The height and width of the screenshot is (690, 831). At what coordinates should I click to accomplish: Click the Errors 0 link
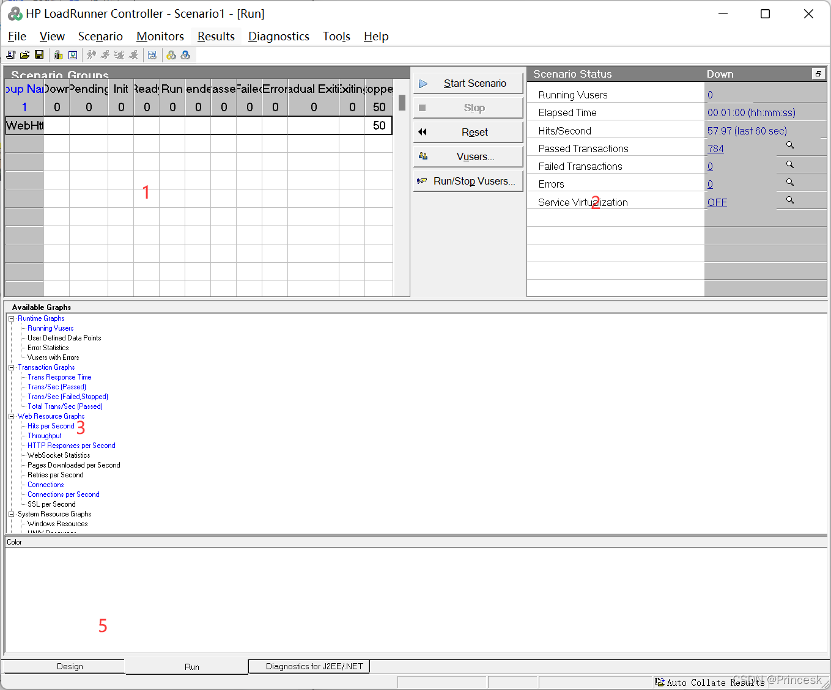click(710, 184)
